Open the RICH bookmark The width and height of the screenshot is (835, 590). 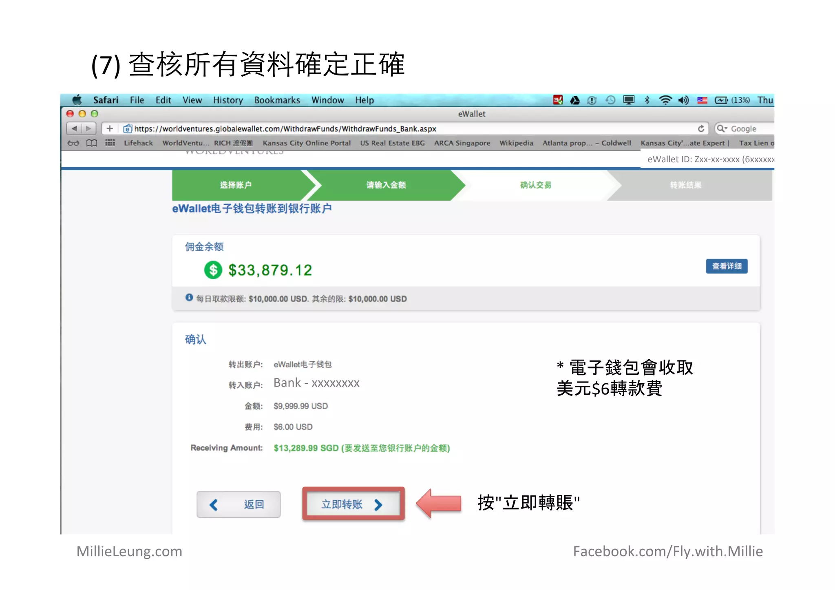tap(233, 143)
